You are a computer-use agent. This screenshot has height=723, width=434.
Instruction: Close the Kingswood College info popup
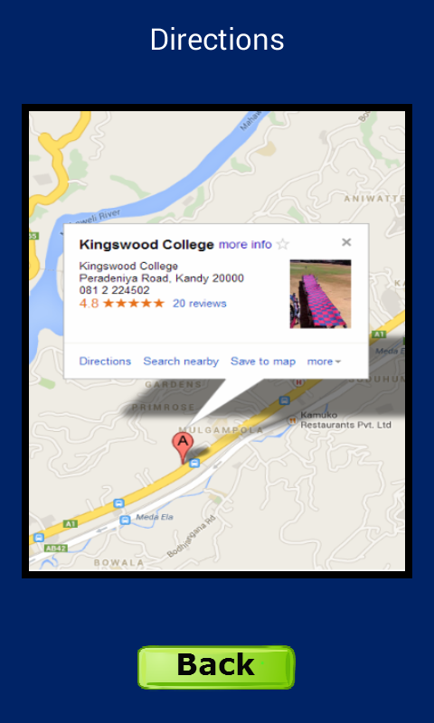[346, 242]
